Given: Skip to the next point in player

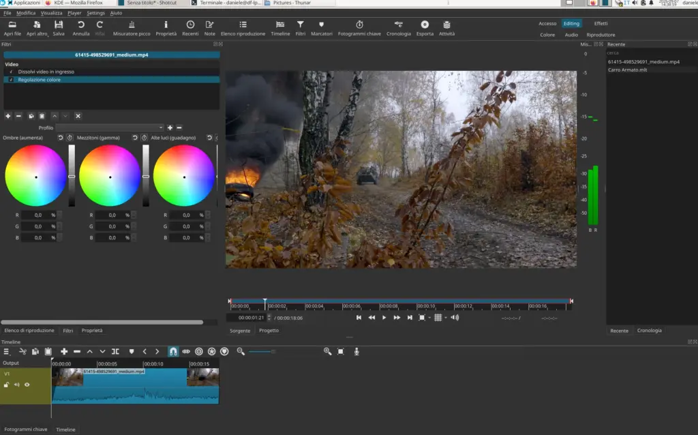Looking at the screenshot, I should click(x=410, y=318).
